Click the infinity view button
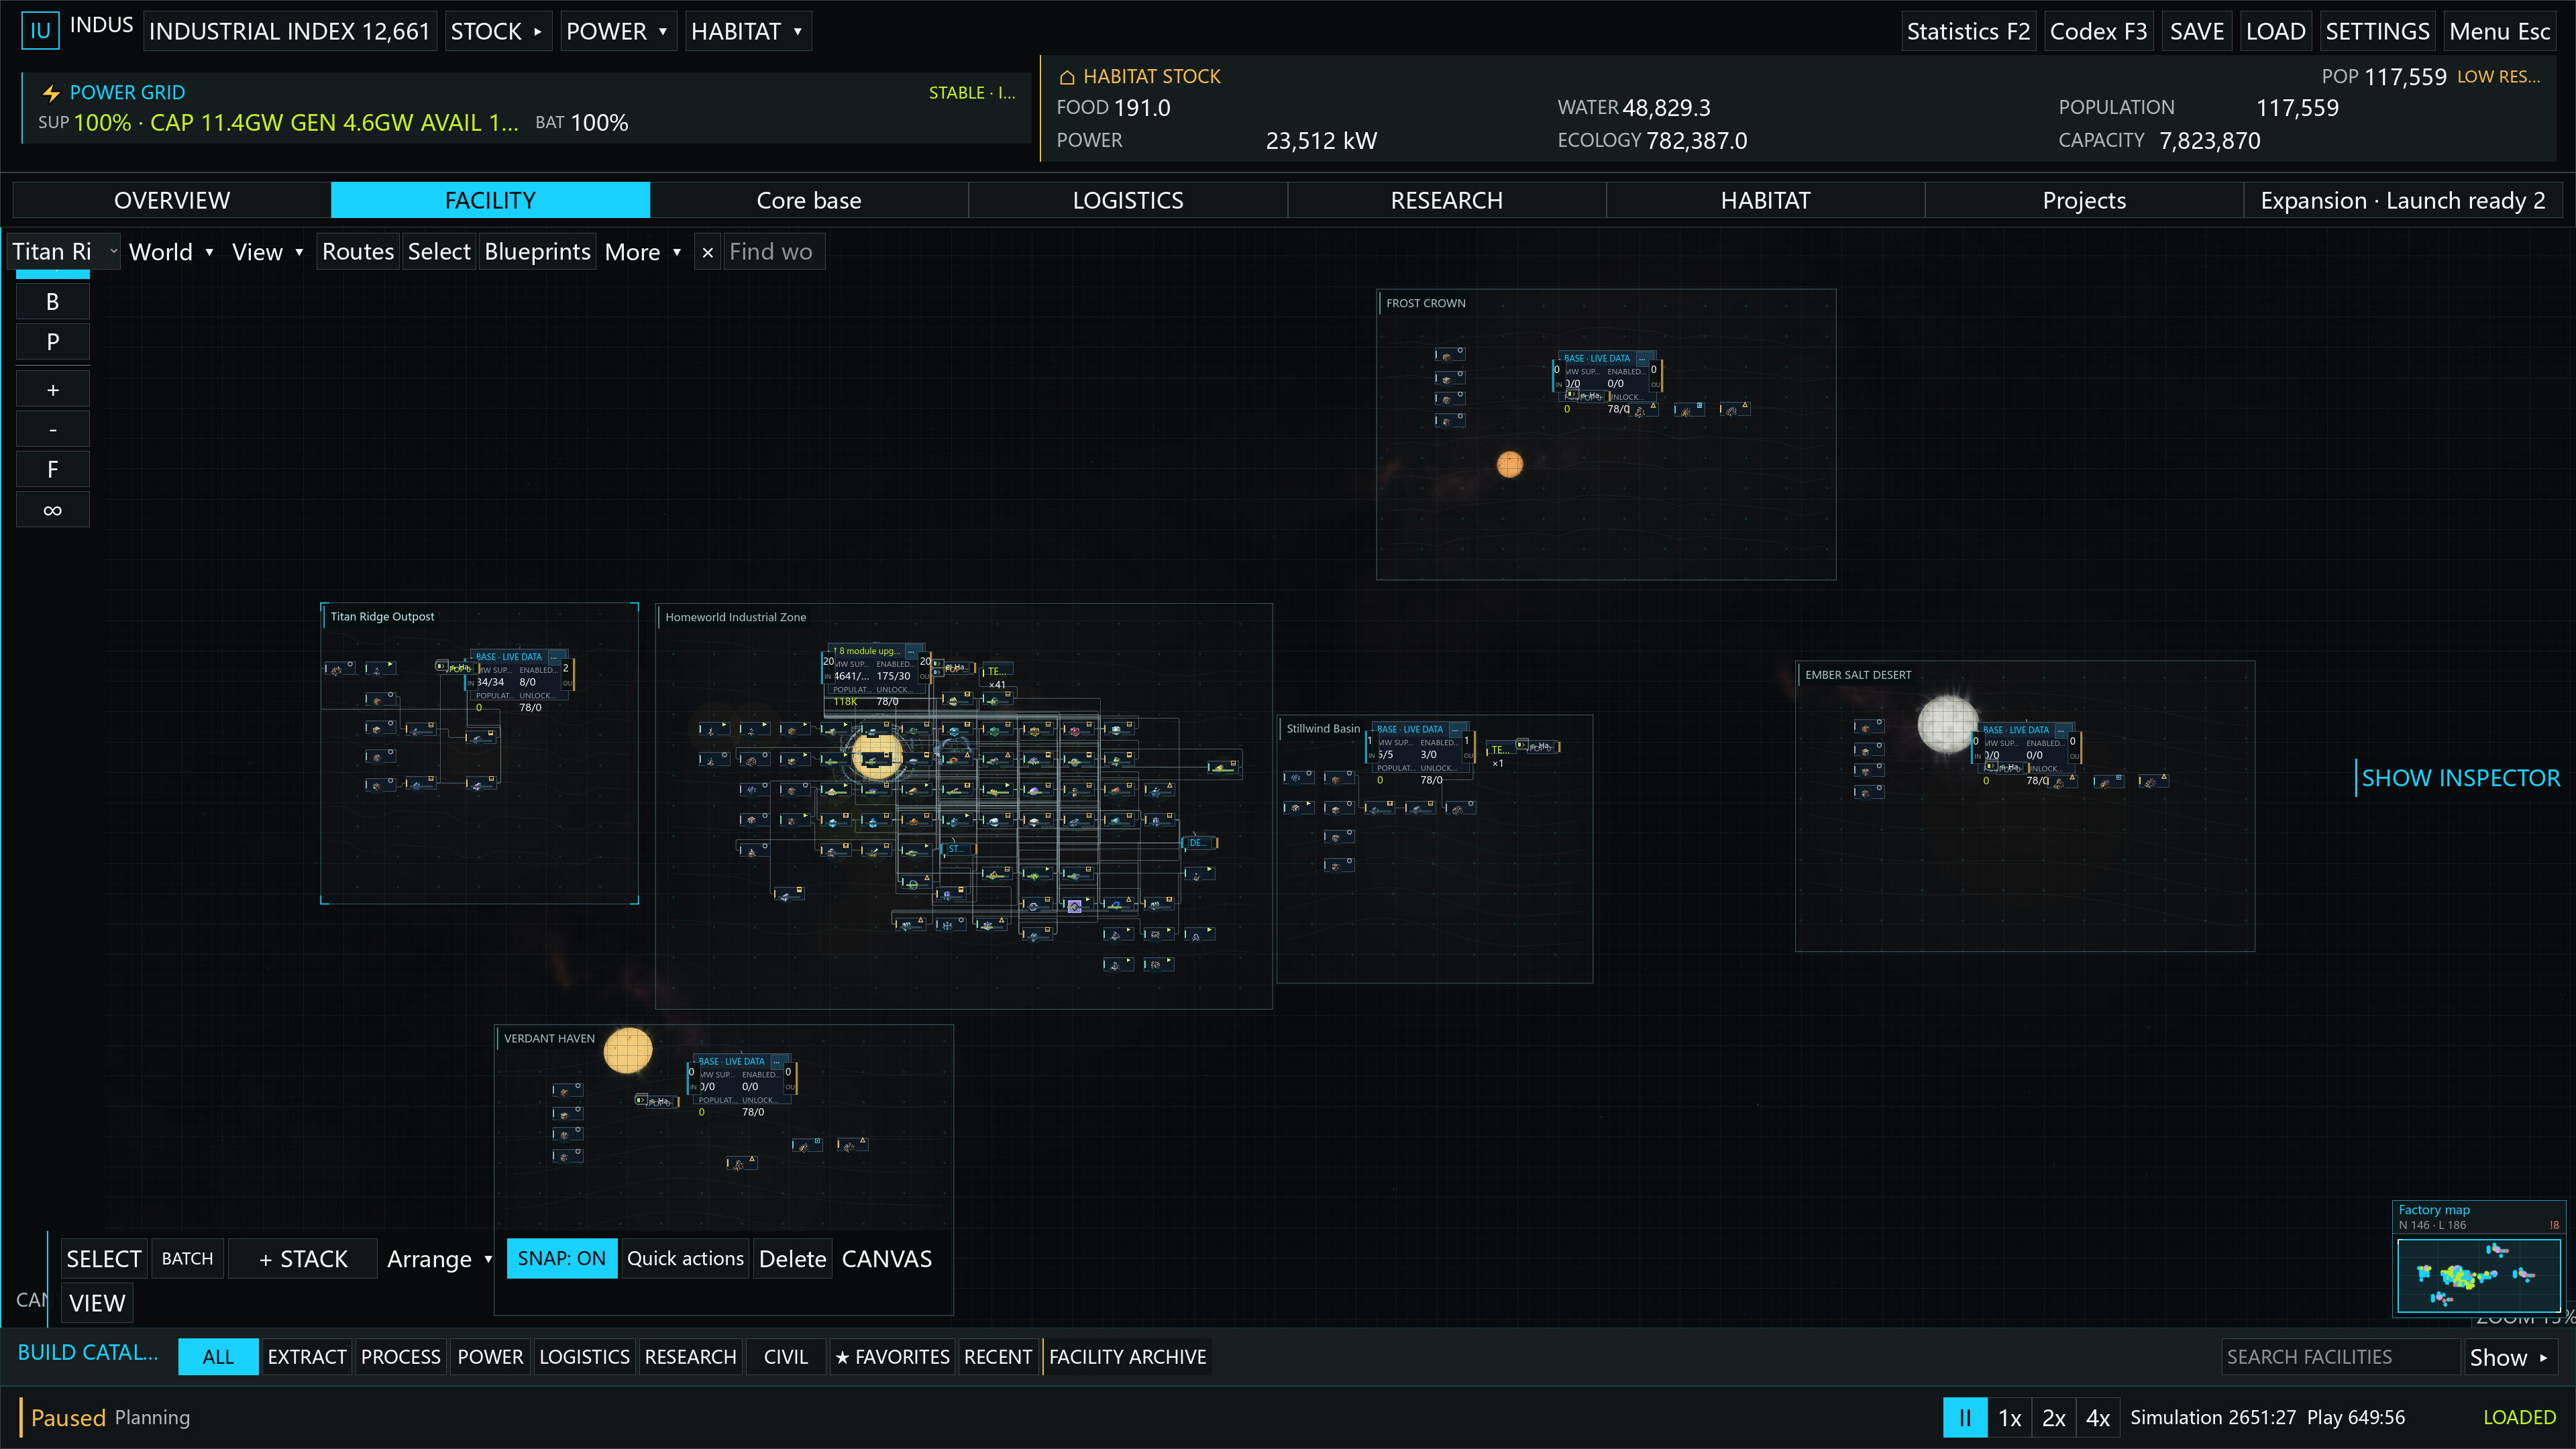This screenshot has height=1449, width=2576. 53,510
